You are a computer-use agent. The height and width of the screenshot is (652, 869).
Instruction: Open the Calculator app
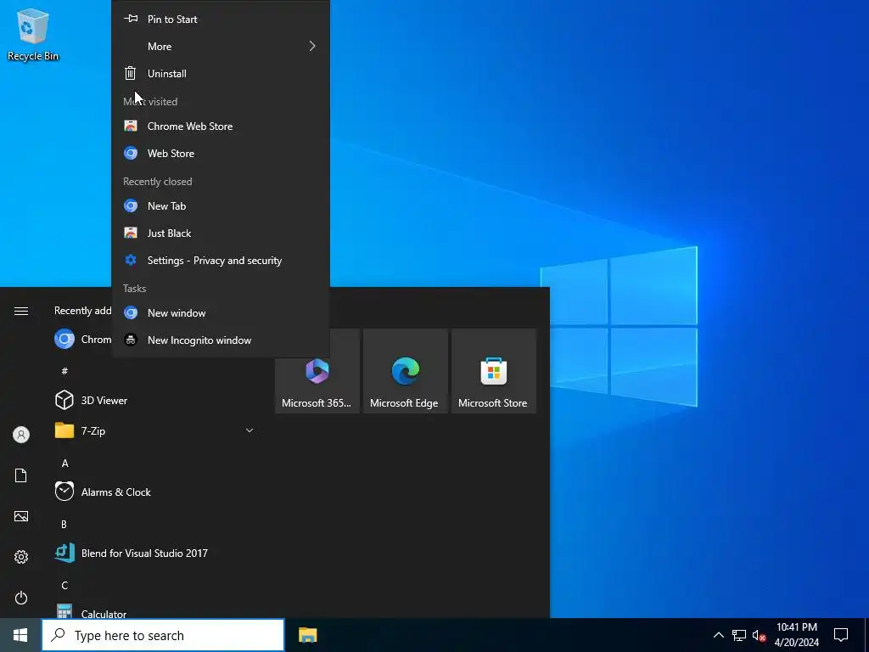pyautogui.click(x=155, y=612)
